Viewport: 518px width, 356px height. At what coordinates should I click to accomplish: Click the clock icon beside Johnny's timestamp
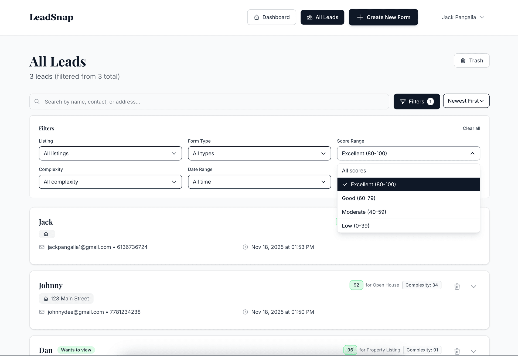tap(245, 312)
